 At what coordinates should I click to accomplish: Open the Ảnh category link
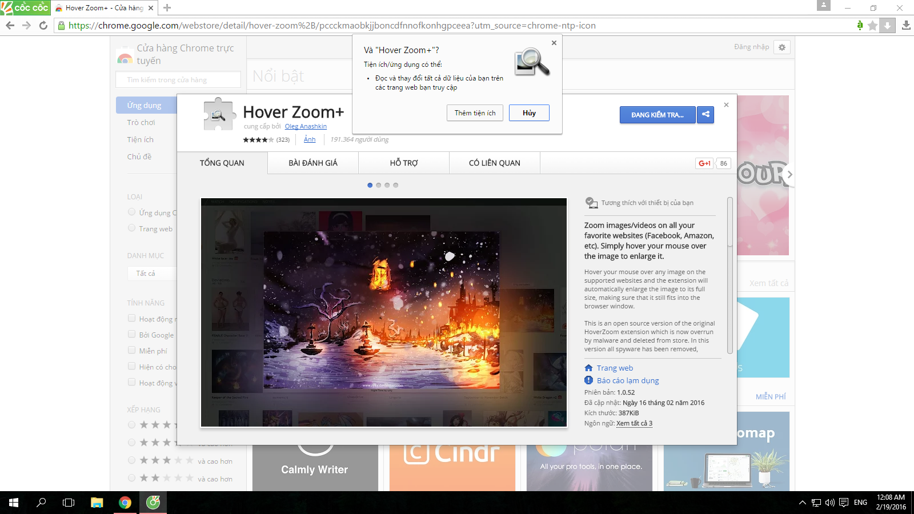pos(310,139)
